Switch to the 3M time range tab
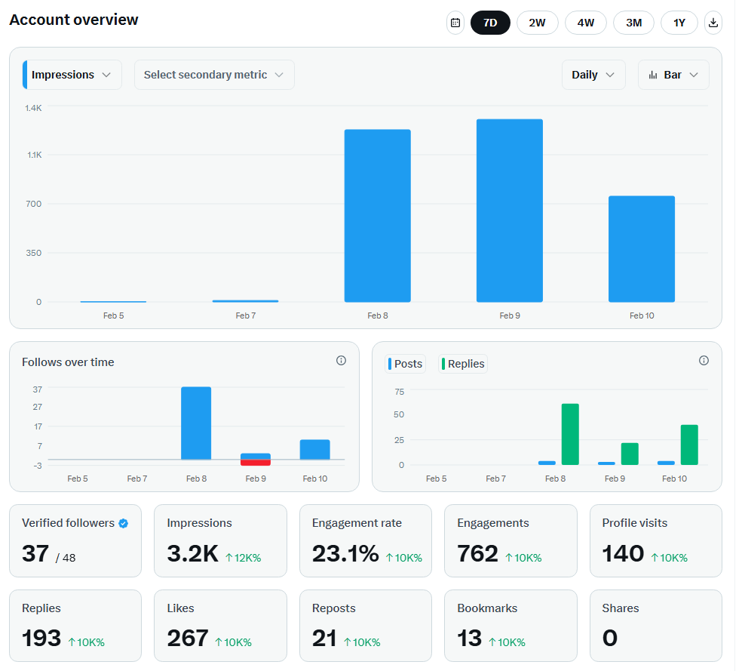The image size is (742, 671). point(633,23)
